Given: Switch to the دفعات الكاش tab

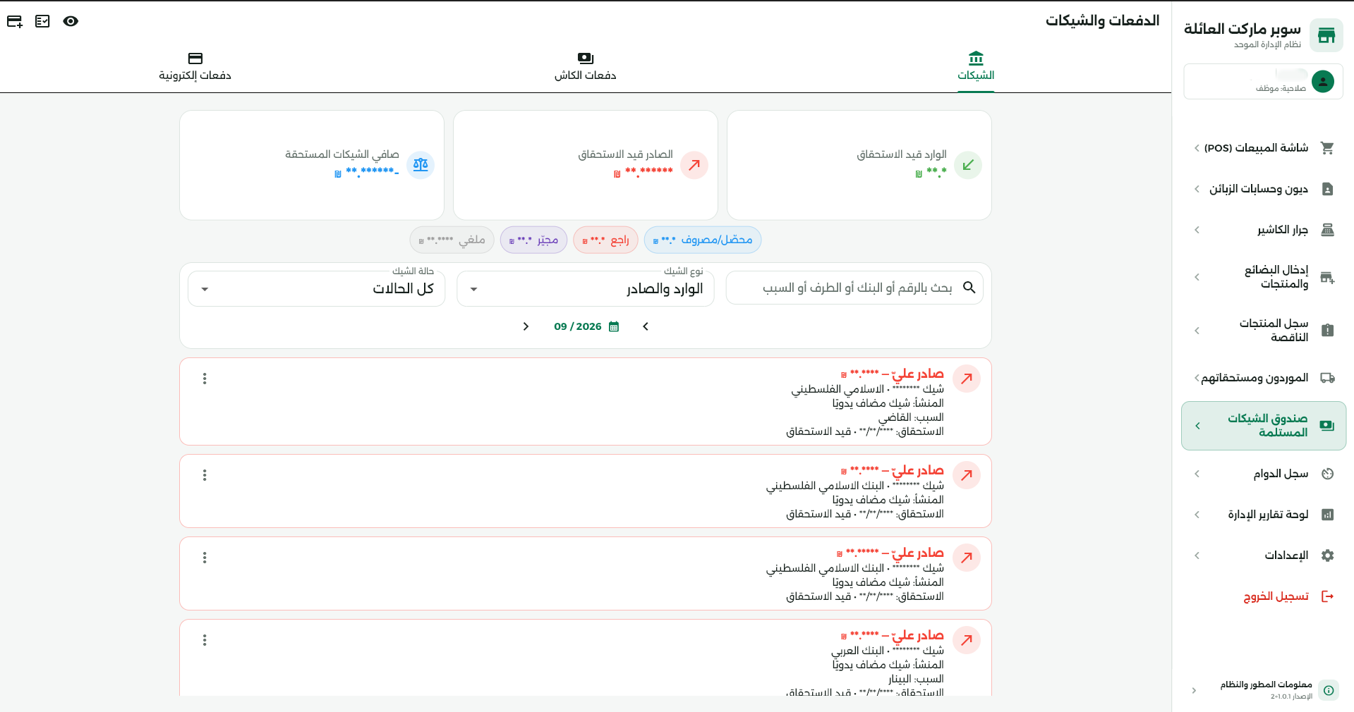Looking at the screenshot, I should point(585,66).
